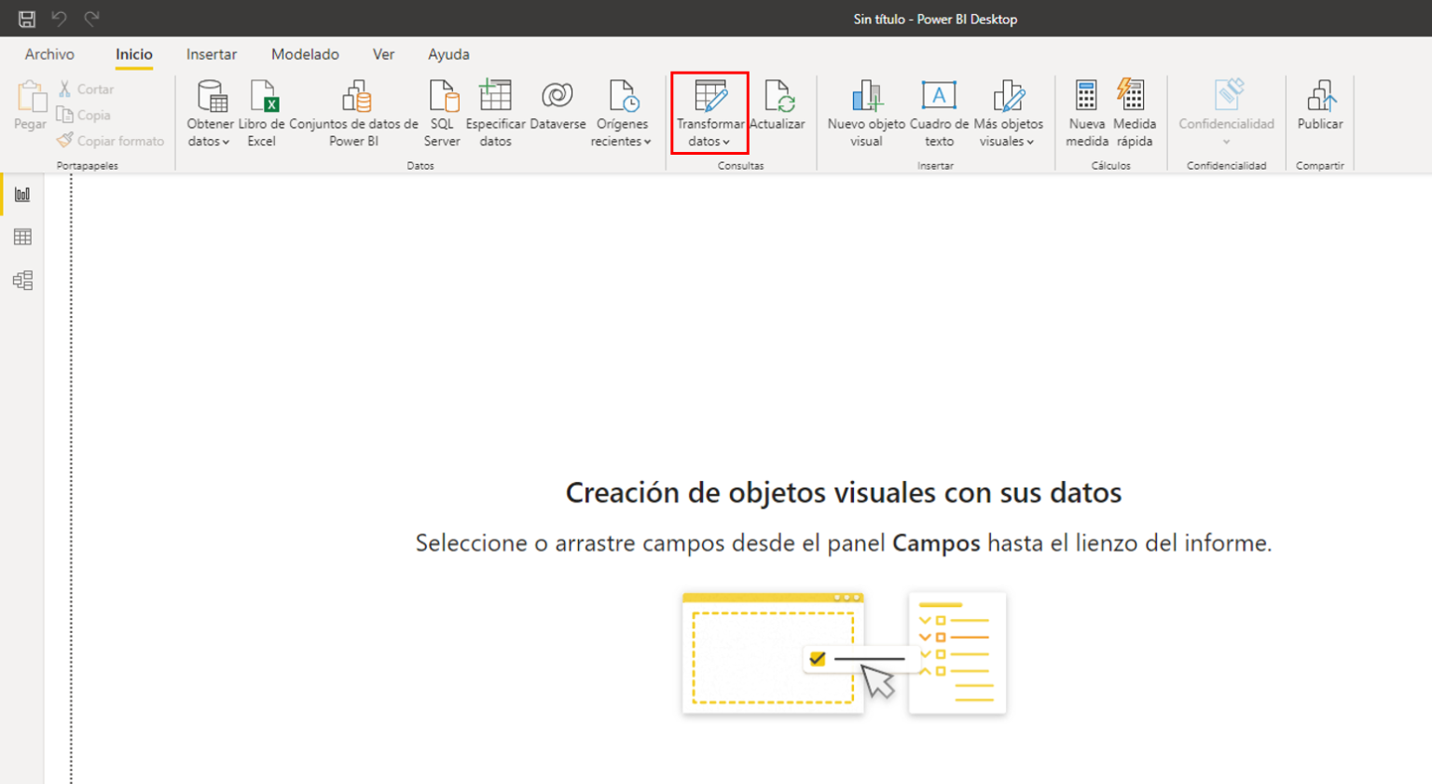Click the Publicar button

[x=1320, y=112]
